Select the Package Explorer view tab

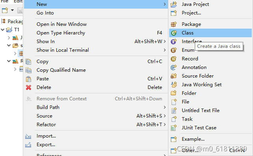pyautogui.click(x=12, y=22)
